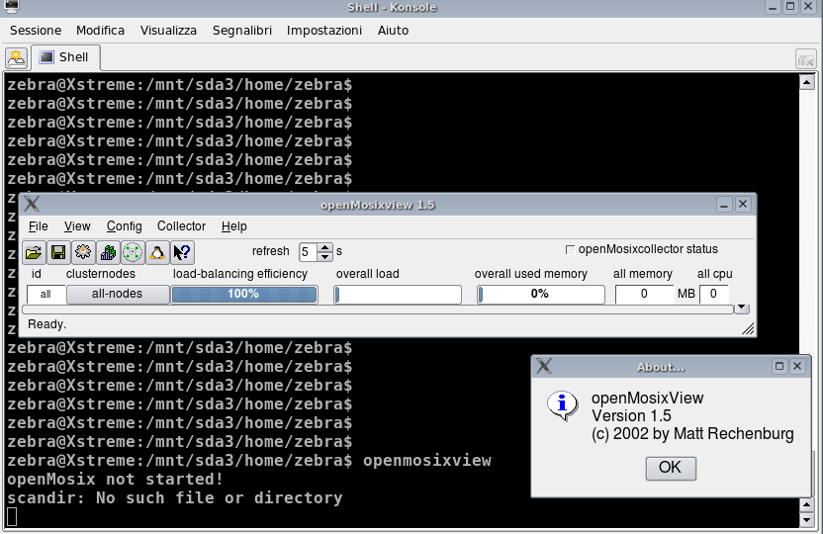Click the 'openmosixview' command text in terminal

pos(427,461)
